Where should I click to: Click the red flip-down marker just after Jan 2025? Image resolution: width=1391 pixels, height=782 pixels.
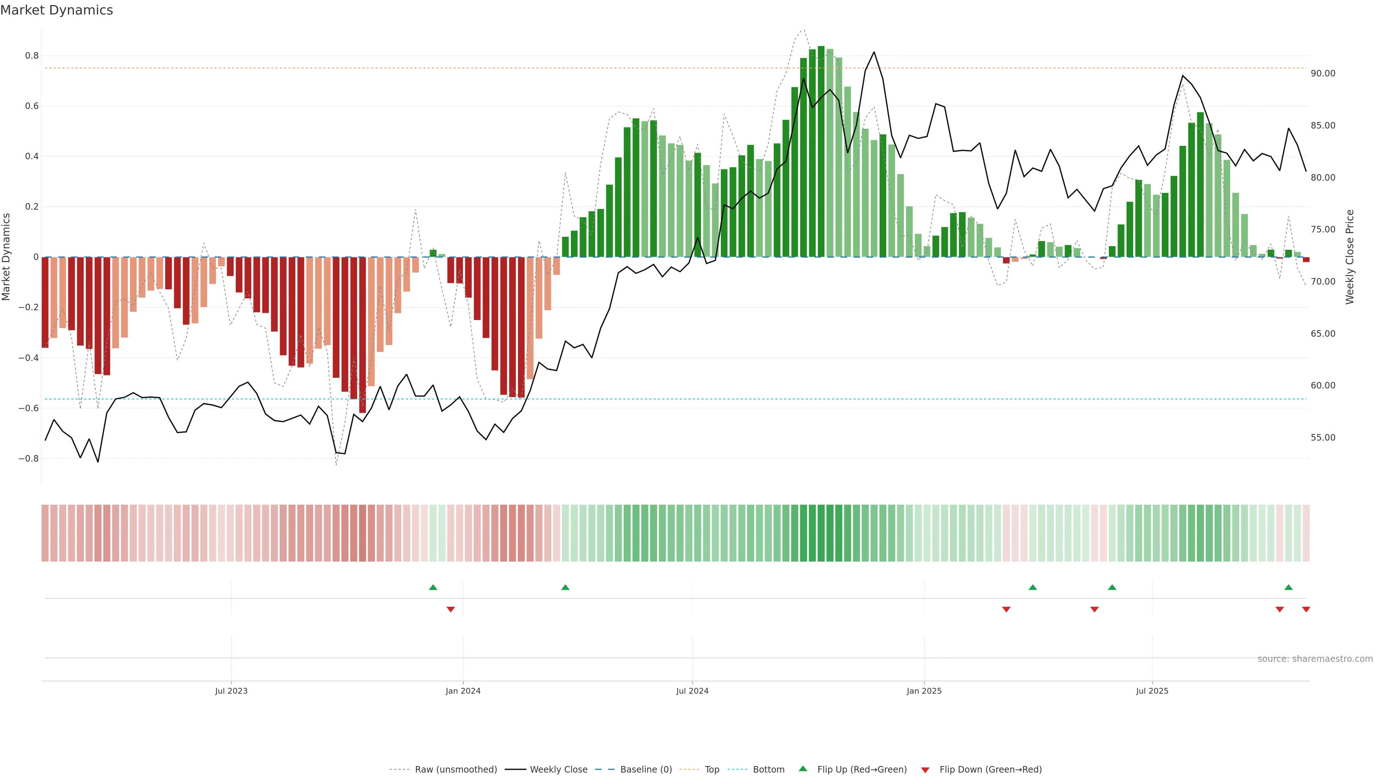pyautogui.click(x=1006, y=609)
